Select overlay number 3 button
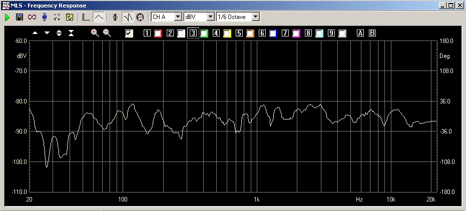 [192, 33]
